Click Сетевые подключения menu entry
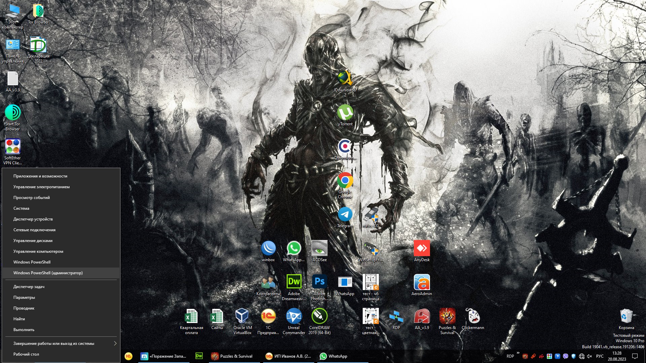The height and width of the screenshot is (363, 646). (x=61, y=230)
